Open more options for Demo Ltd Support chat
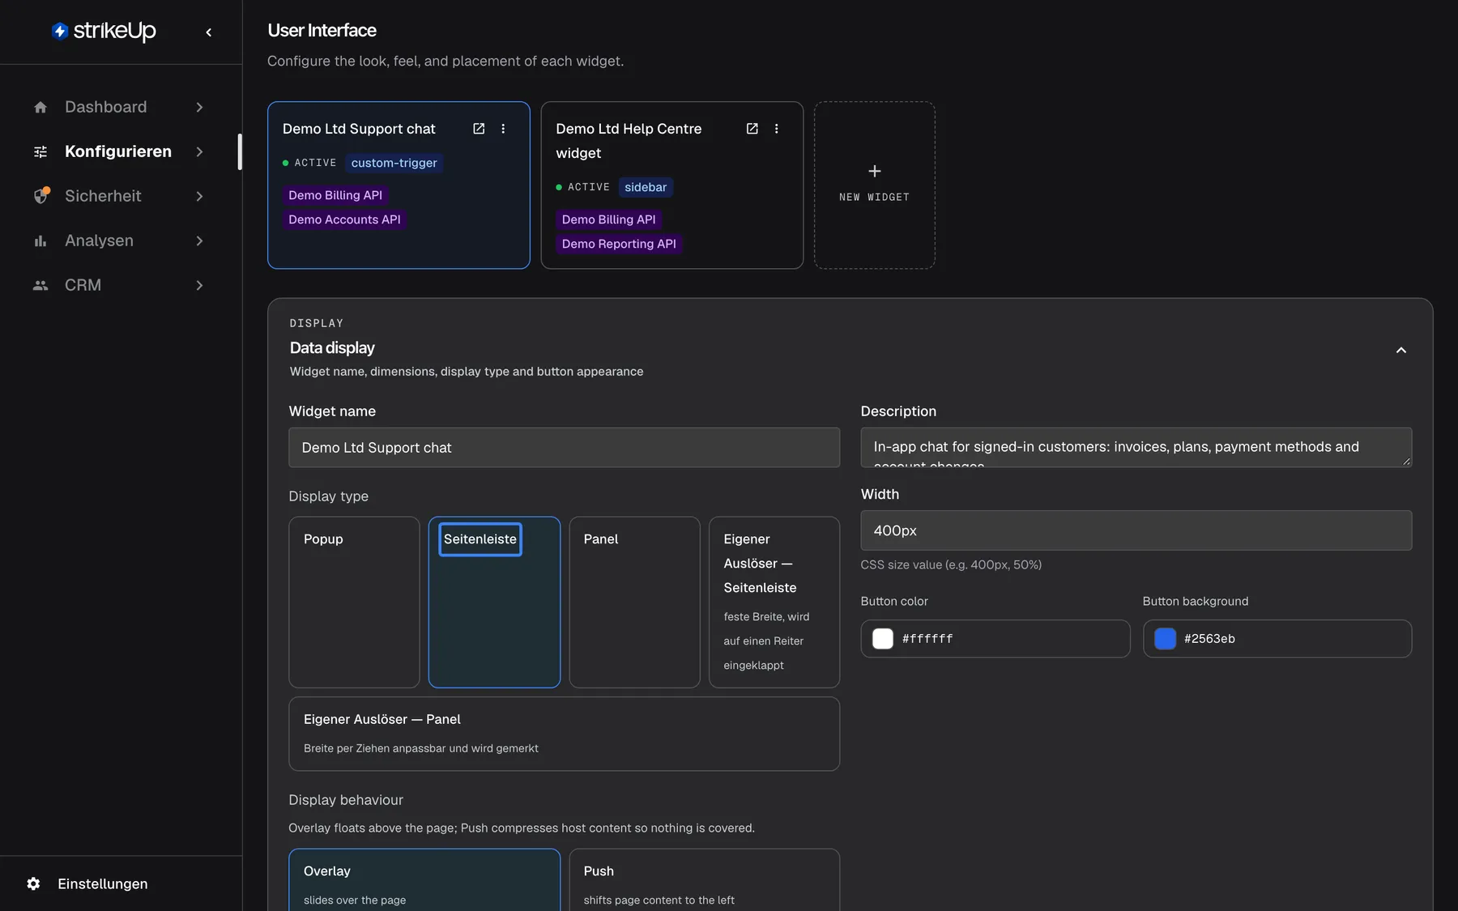The height and width of the screenshot is (911, 1458). (503, 129)
